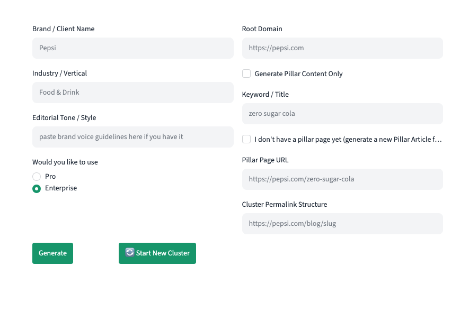
Task: Click the Industry / Vertical input
Action: (x=133, y=93)
